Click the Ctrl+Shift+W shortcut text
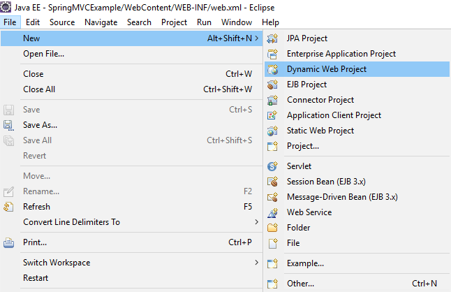This screenshot has width=451, height=292. [228, 89]
